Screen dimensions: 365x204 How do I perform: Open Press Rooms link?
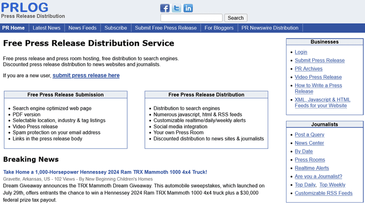[310, 159]
